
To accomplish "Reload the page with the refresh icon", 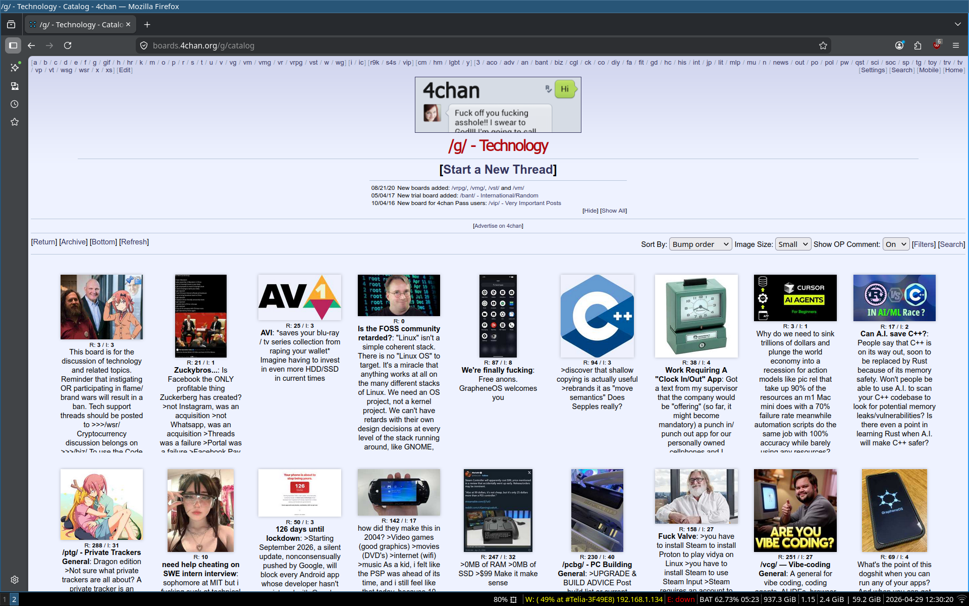I will pos(68,45).
